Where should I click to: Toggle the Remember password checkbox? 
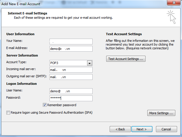tap(45, 105)
